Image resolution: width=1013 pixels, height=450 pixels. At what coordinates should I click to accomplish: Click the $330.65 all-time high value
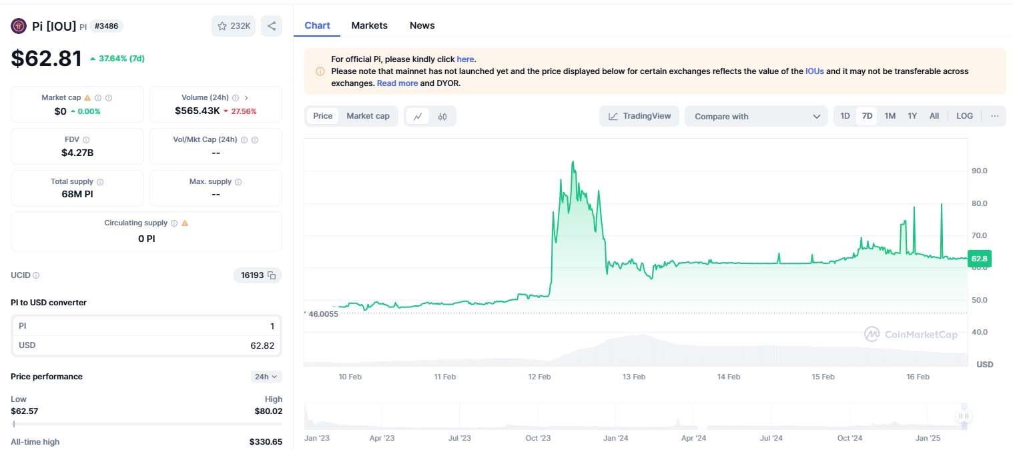point(266,441)
